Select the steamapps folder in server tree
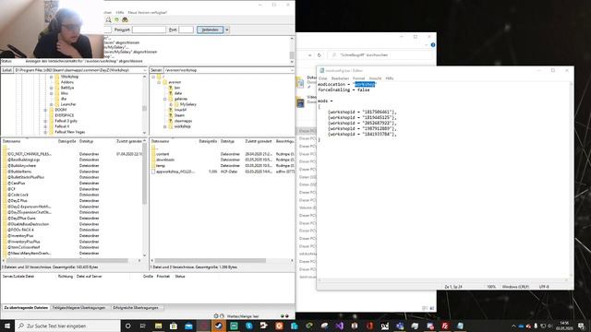Viewport: 591px width, 332px height. click(x=183, y=121)
